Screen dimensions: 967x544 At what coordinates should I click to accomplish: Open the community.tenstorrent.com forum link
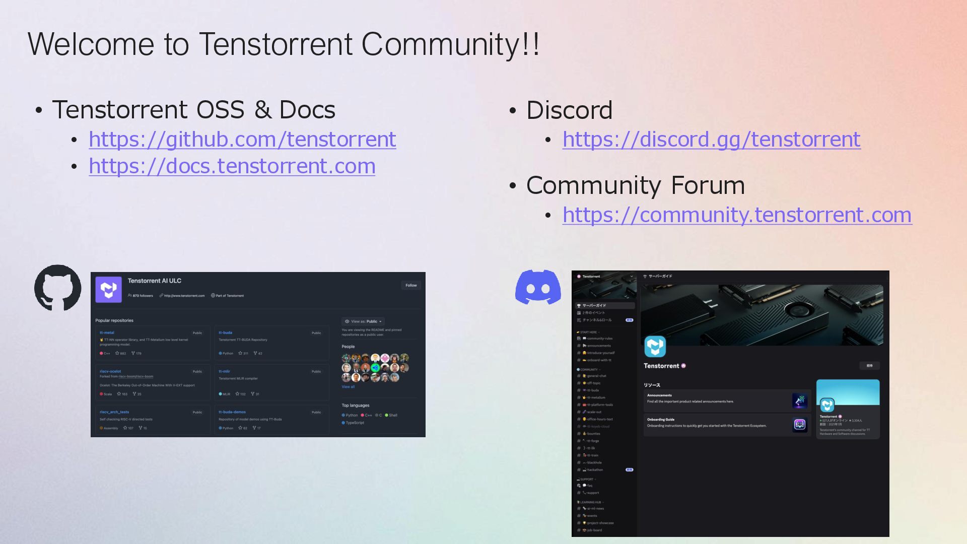click(737, 215)
